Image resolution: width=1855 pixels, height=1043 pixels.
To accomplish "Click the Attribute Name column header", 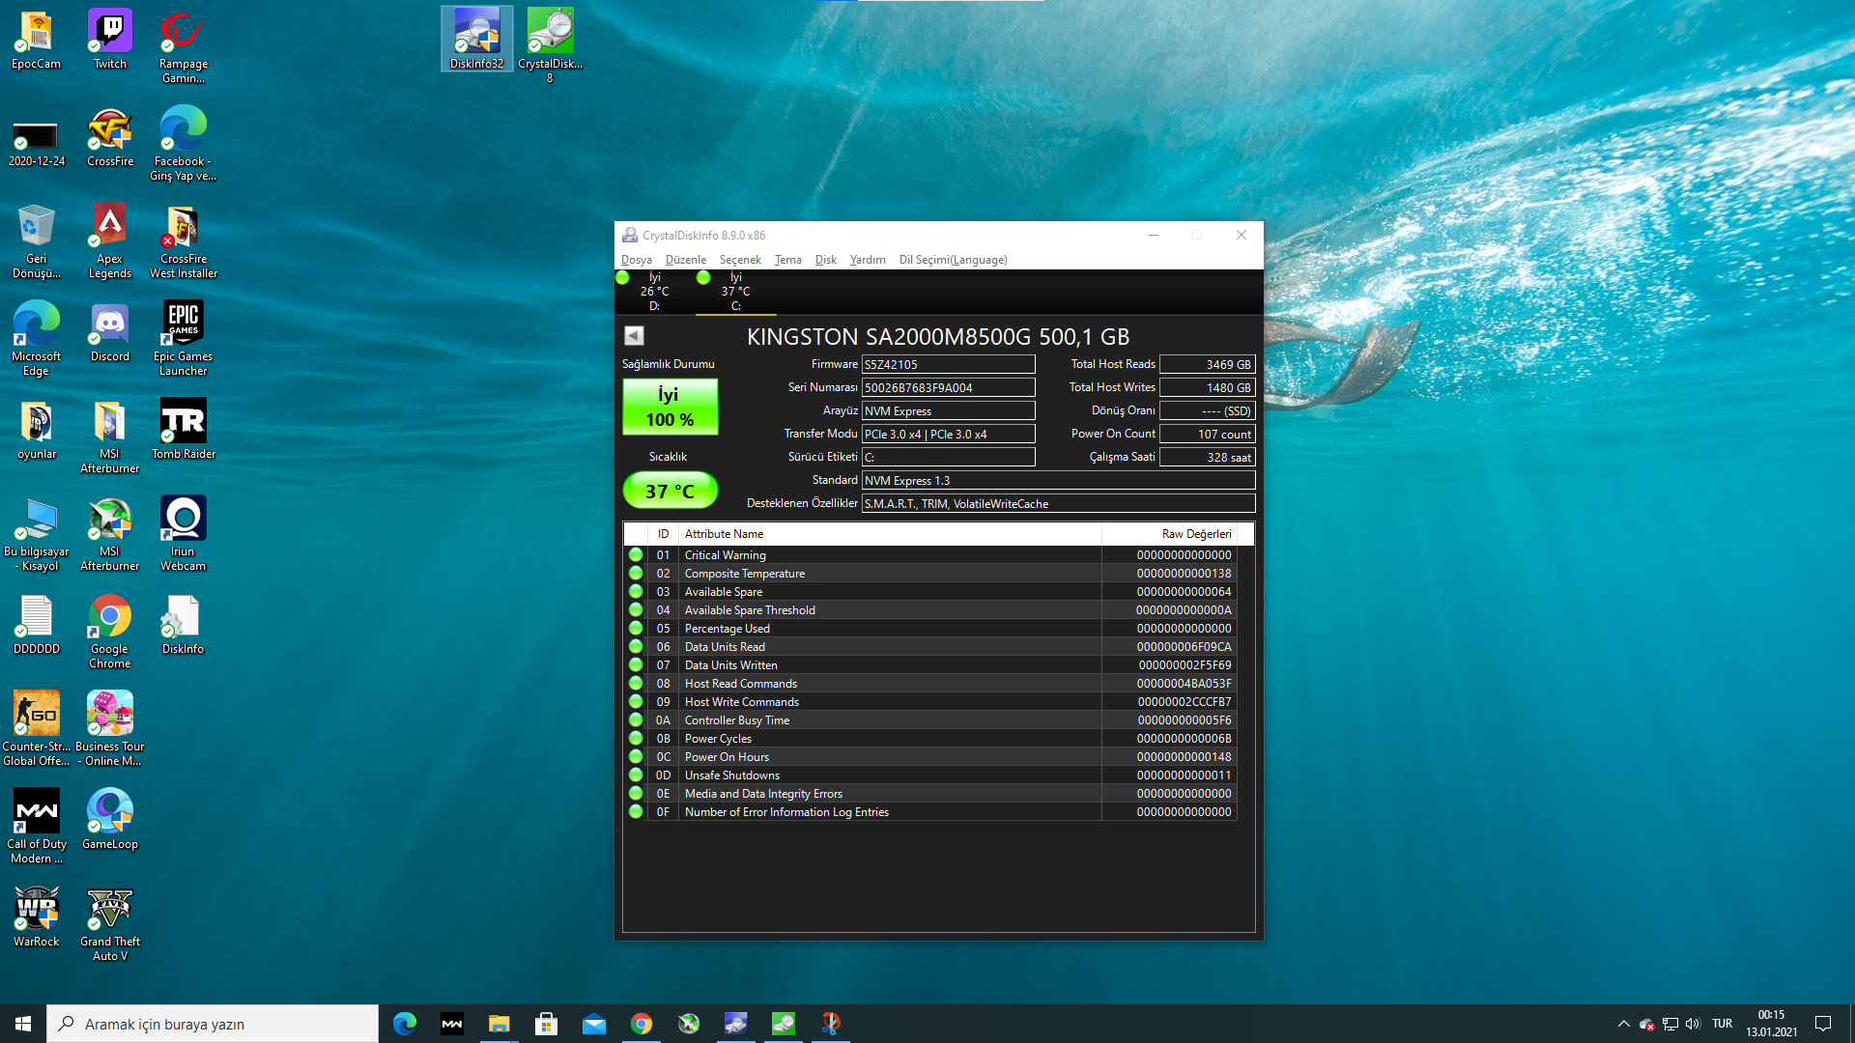I will coord(890,534).
